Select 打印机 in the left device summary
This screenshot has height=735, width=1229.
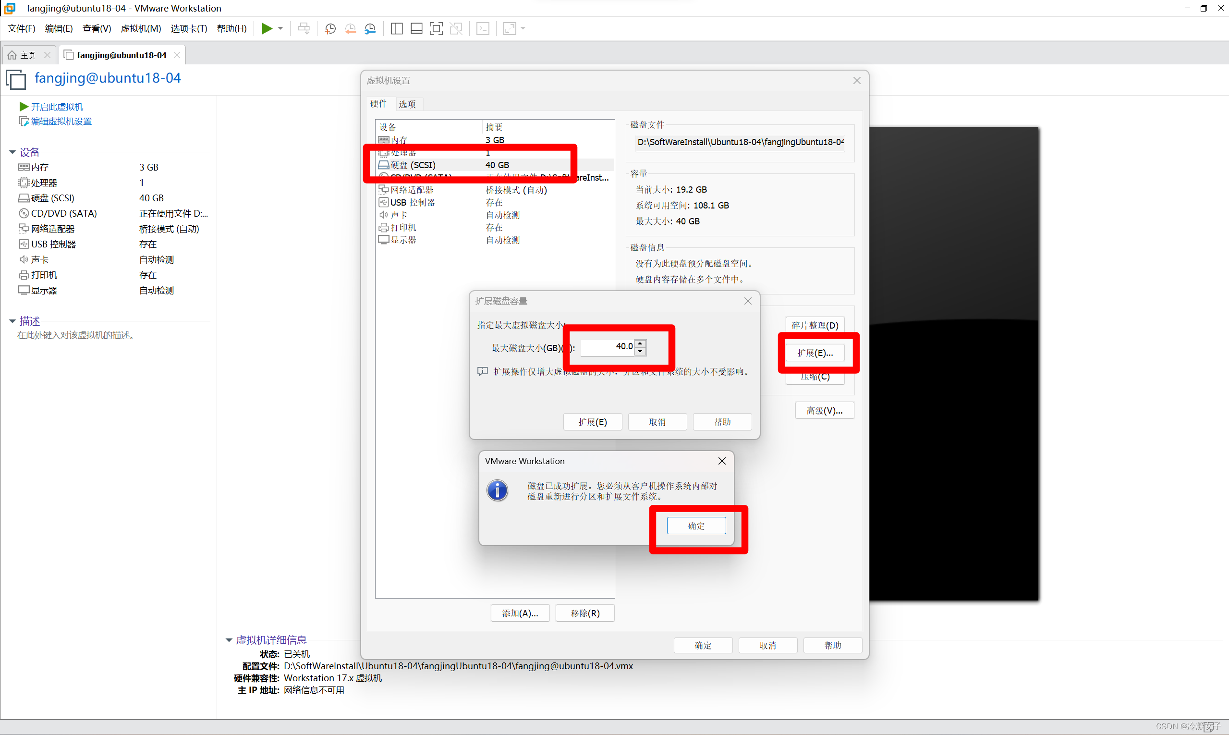[113, 275]
